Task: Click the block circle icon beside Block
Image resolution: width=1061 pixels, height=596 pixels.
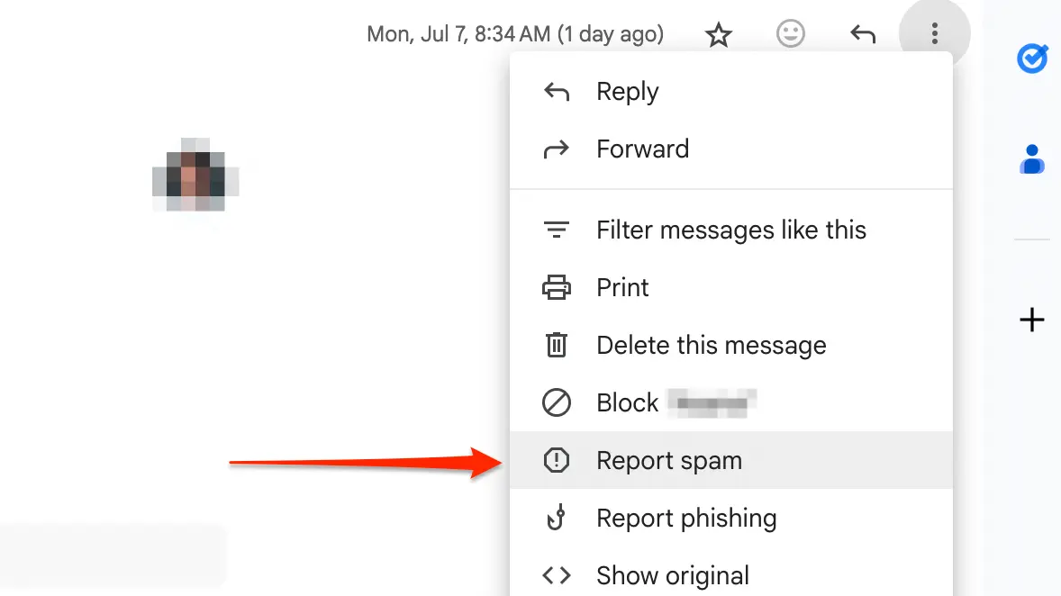Action: click(x=558, y=402)
